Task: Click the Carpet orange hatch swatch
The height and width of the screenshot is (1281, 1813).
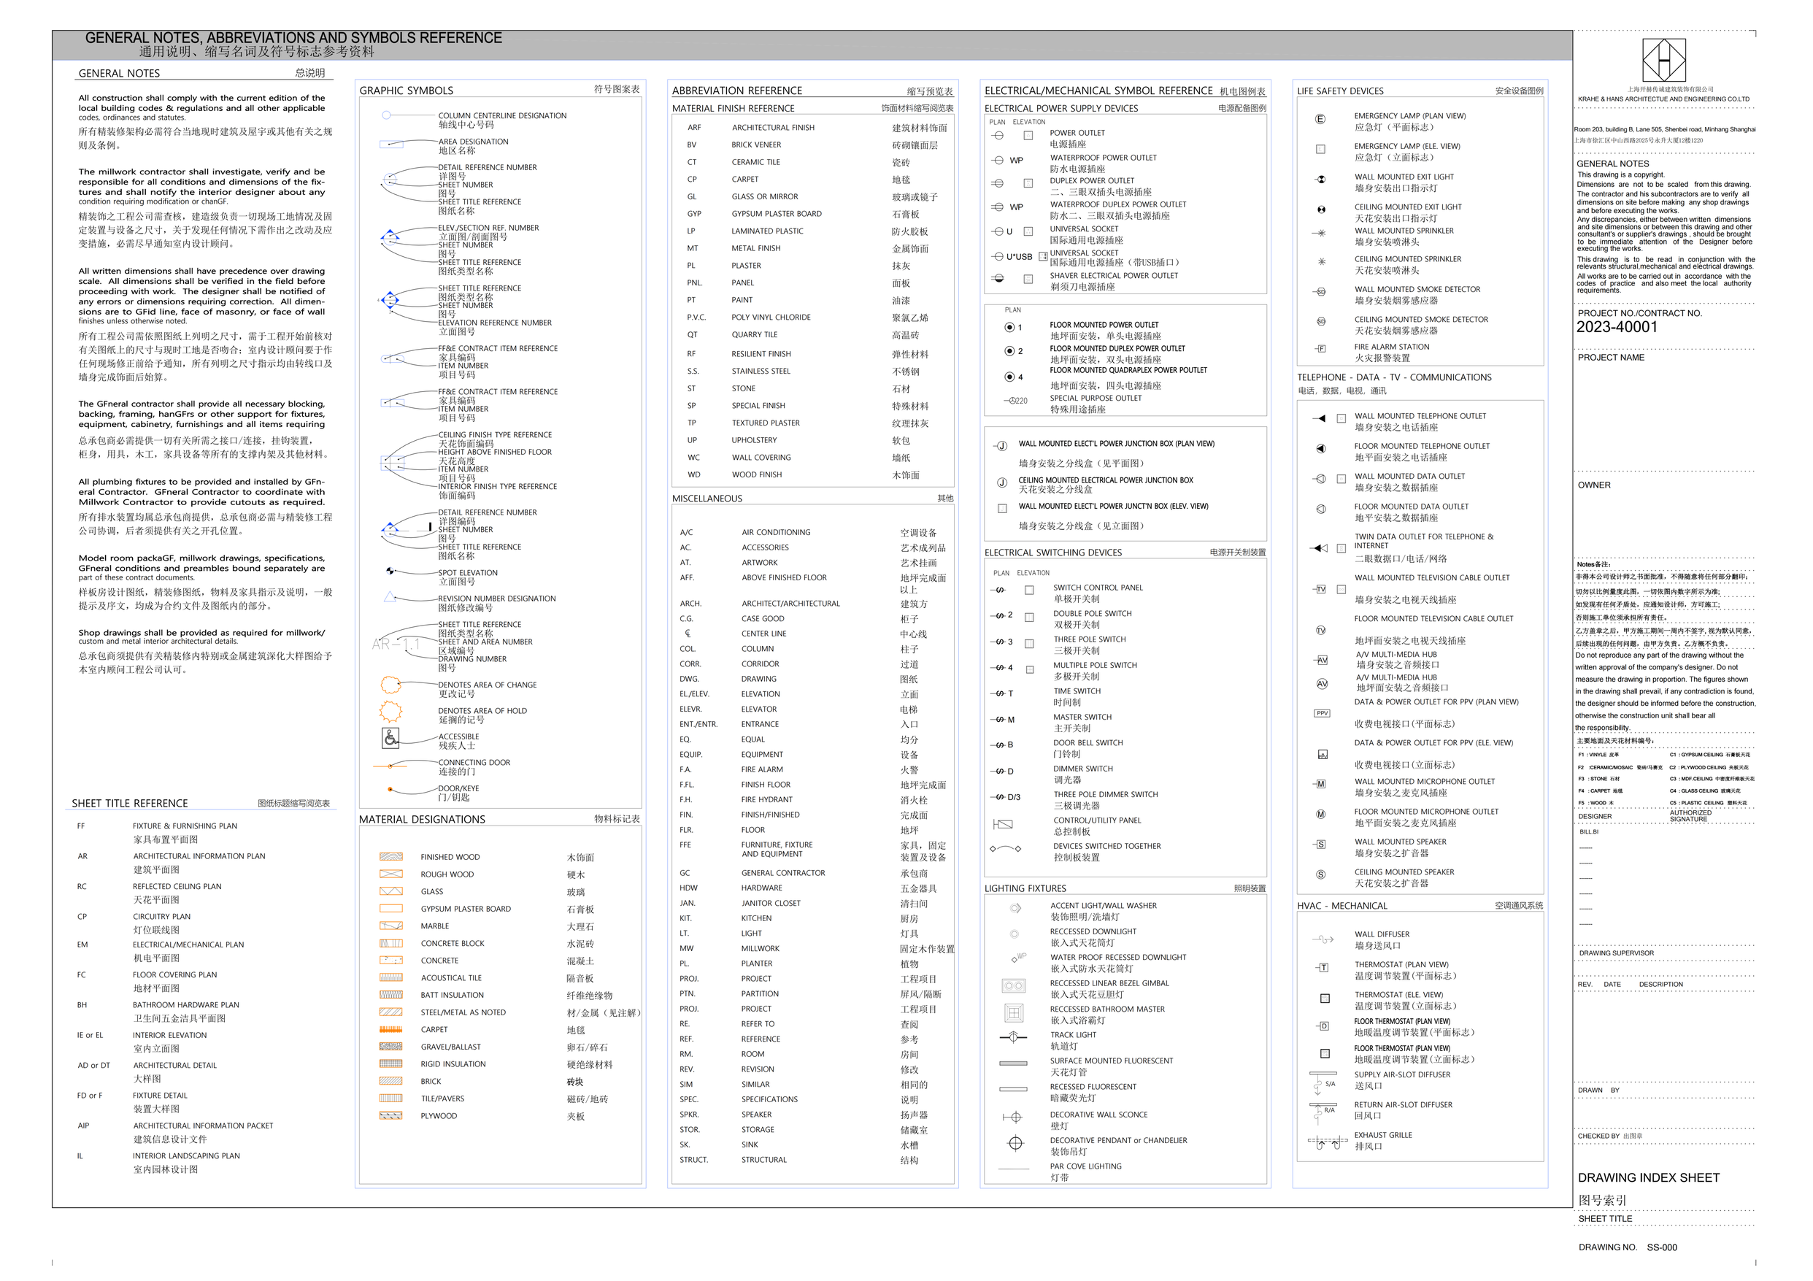Action: [x=391, y=1030]
